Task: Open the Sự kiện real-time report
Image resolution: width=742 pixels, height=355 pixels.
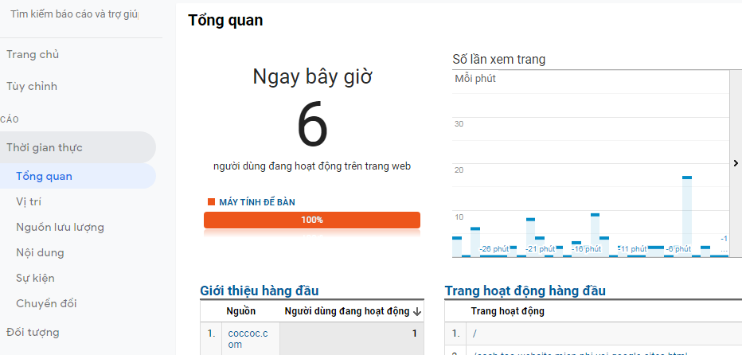Action: tap(35, 278)
